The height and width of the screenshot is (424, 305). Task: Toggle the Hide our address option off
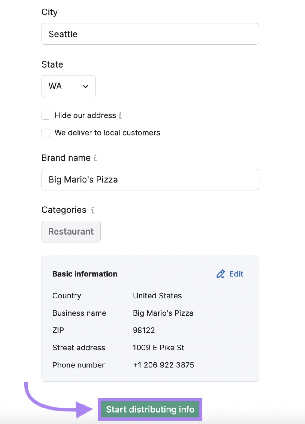click(46, 115)
